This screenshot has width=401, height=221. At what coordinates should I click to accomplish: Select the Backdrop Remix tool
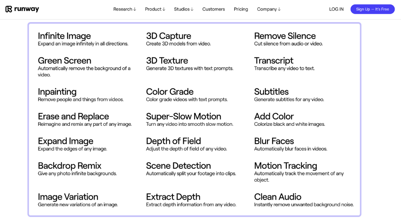[69, 166]
